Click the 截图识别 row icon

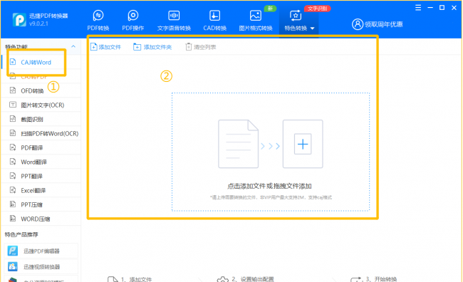(13, 119)
